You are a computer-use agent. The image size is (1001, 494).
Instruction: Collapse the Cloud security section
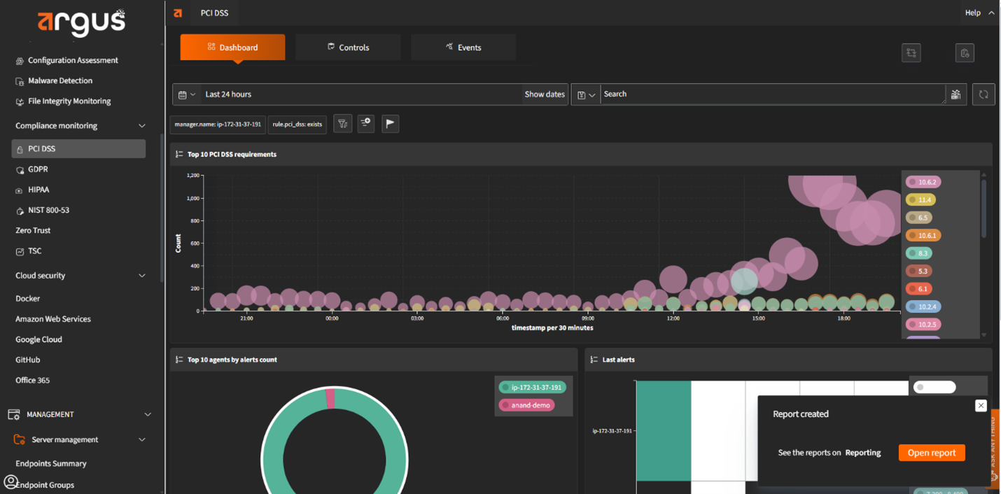click(x=142, y=276)
